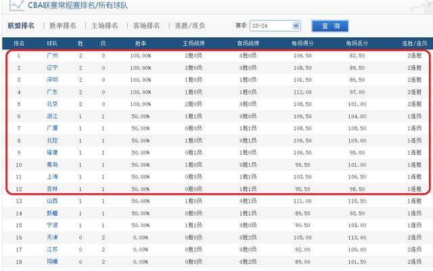Image resolution: width=433 pixels, height=271 pixels.
Task: Click the 90.50 value in 宁波 row
Action: 302,225
